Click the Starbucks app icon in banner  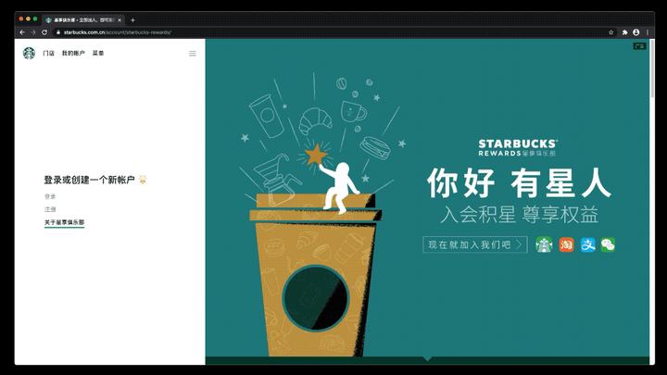pyautogui.click(x=544, y=244)
